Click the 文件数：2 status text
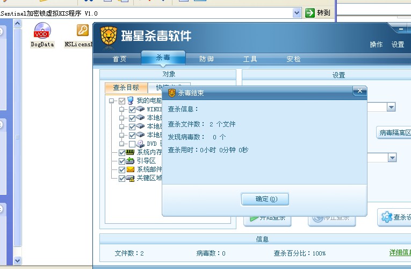This screenshot has height=269, width=411. click(x=129, y=253)
